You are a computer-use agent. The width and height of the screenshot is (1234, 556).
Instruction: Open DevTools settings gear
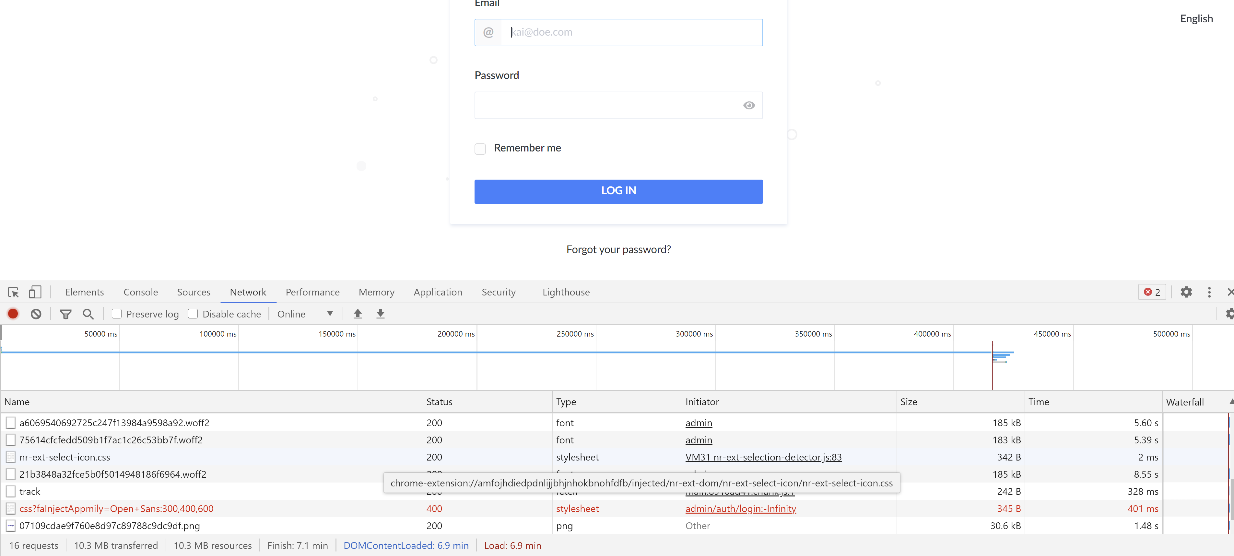[x=1186, y=292]
